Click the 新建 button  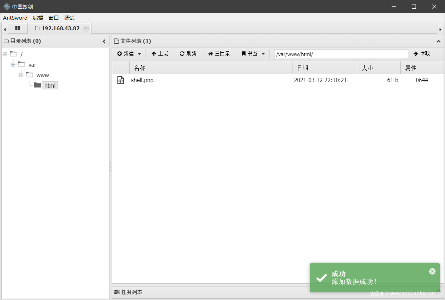(125, 54)
